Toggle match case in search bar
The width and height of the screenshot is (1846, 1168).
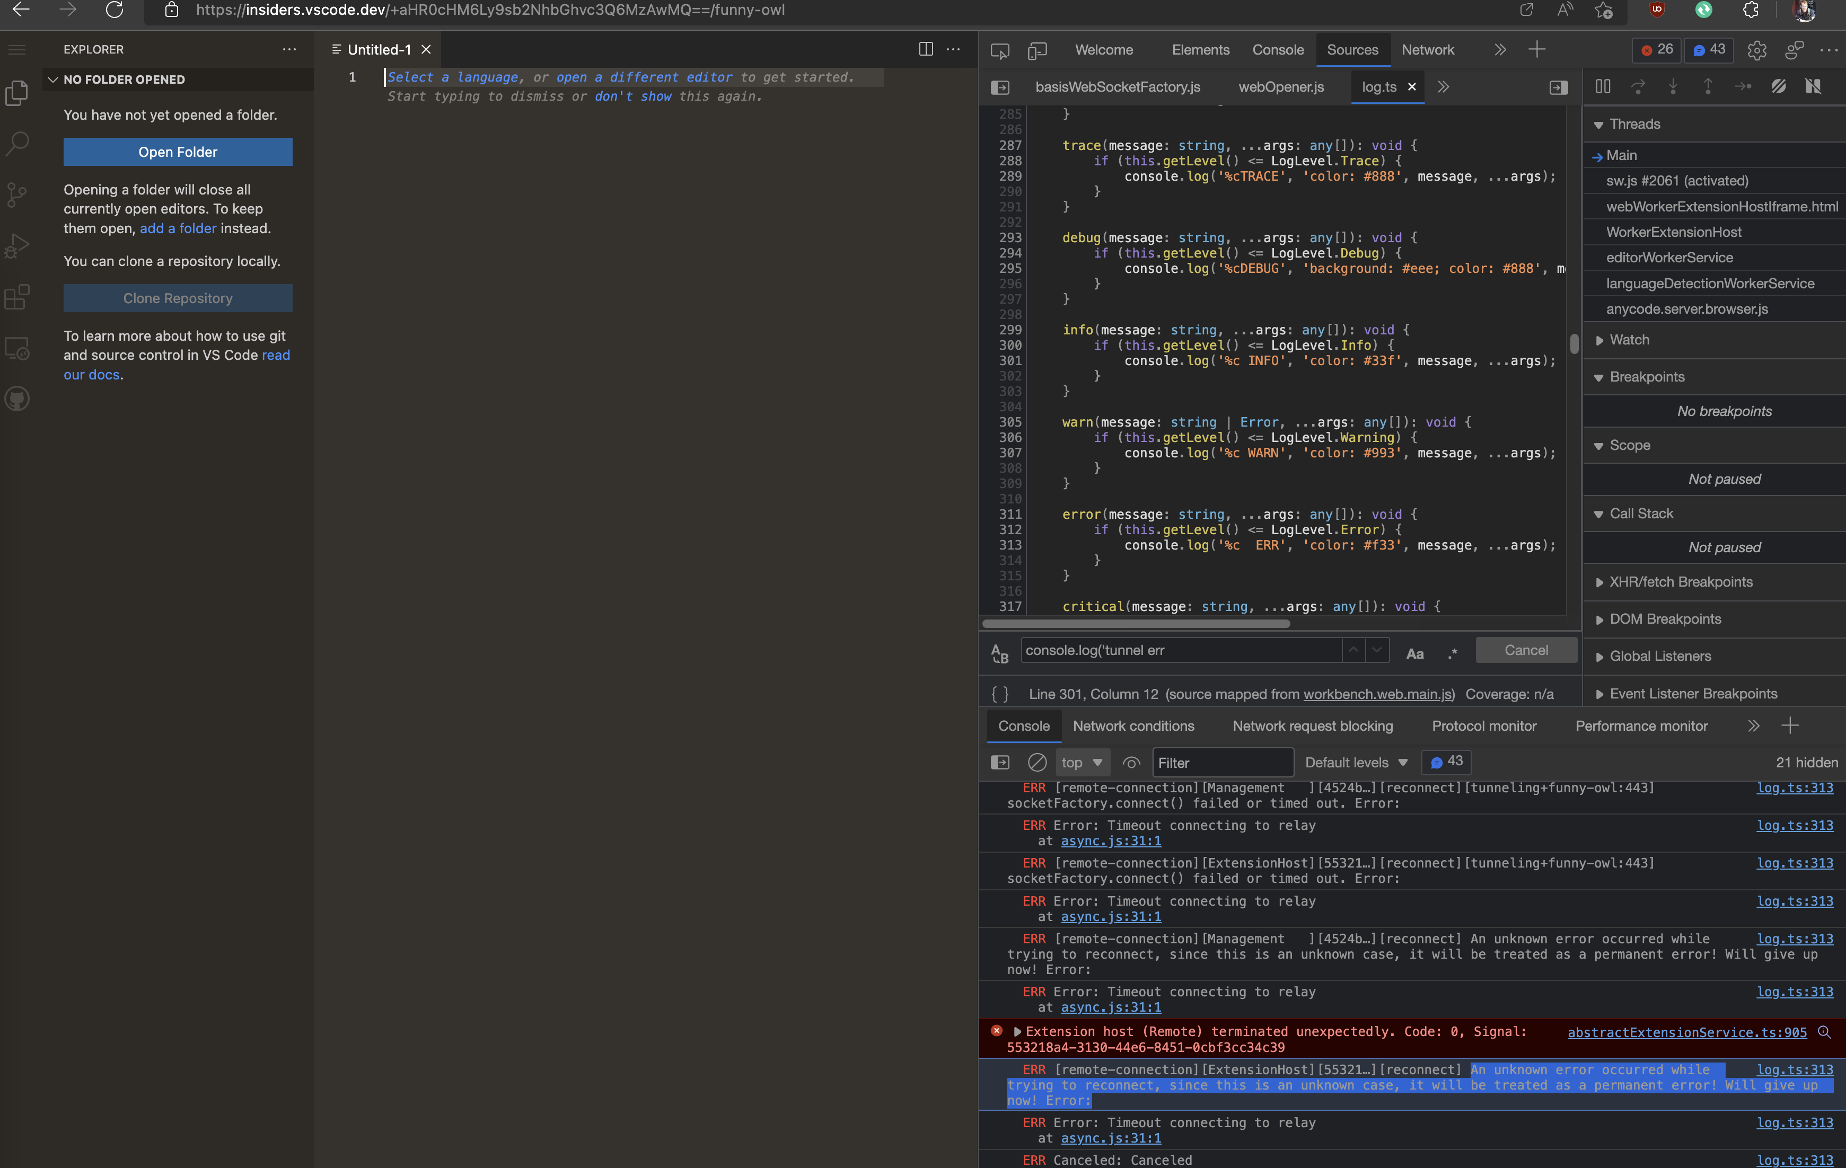(1414, 654)
